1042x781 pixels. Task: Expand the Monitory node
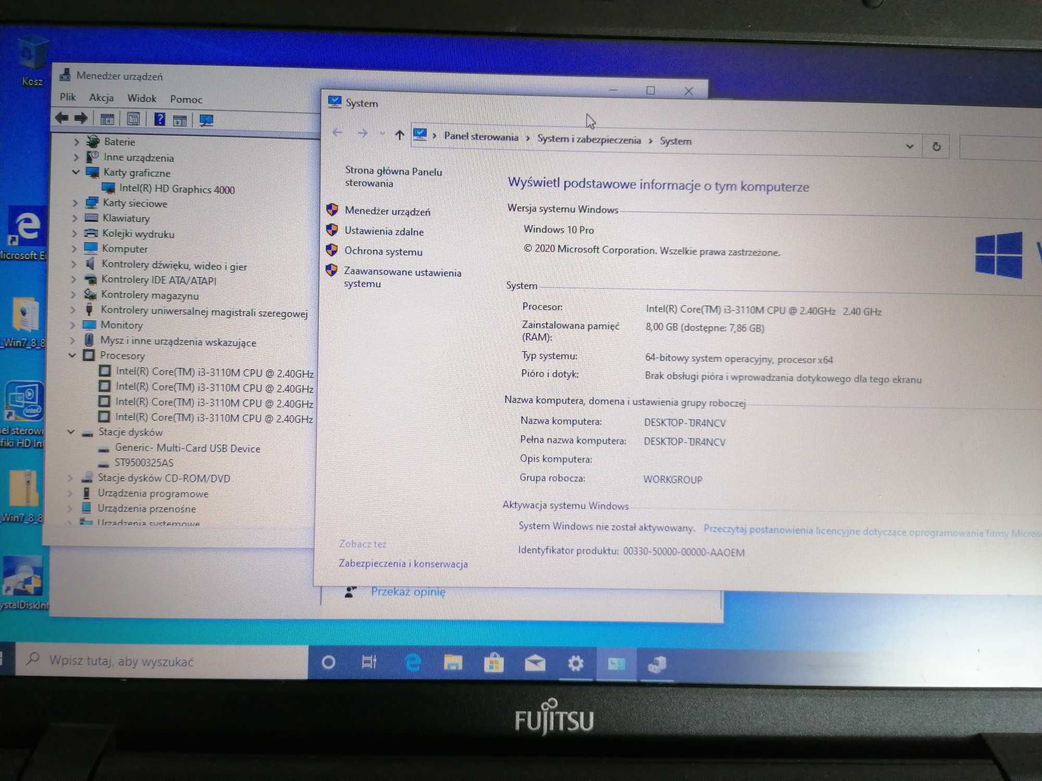(x=72, y=324)
